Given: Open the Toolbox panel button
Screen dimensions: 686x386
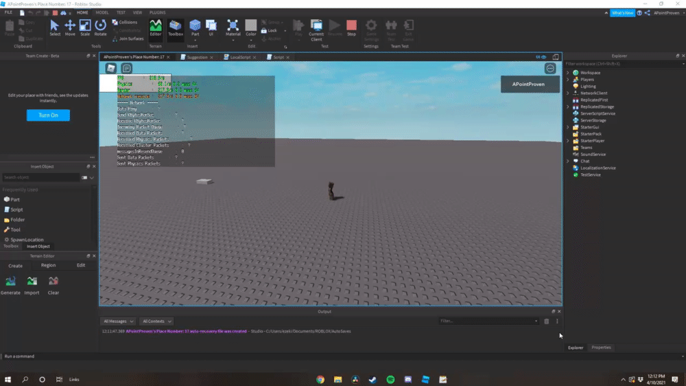Looking at the screenshot, I should [176, 27].
